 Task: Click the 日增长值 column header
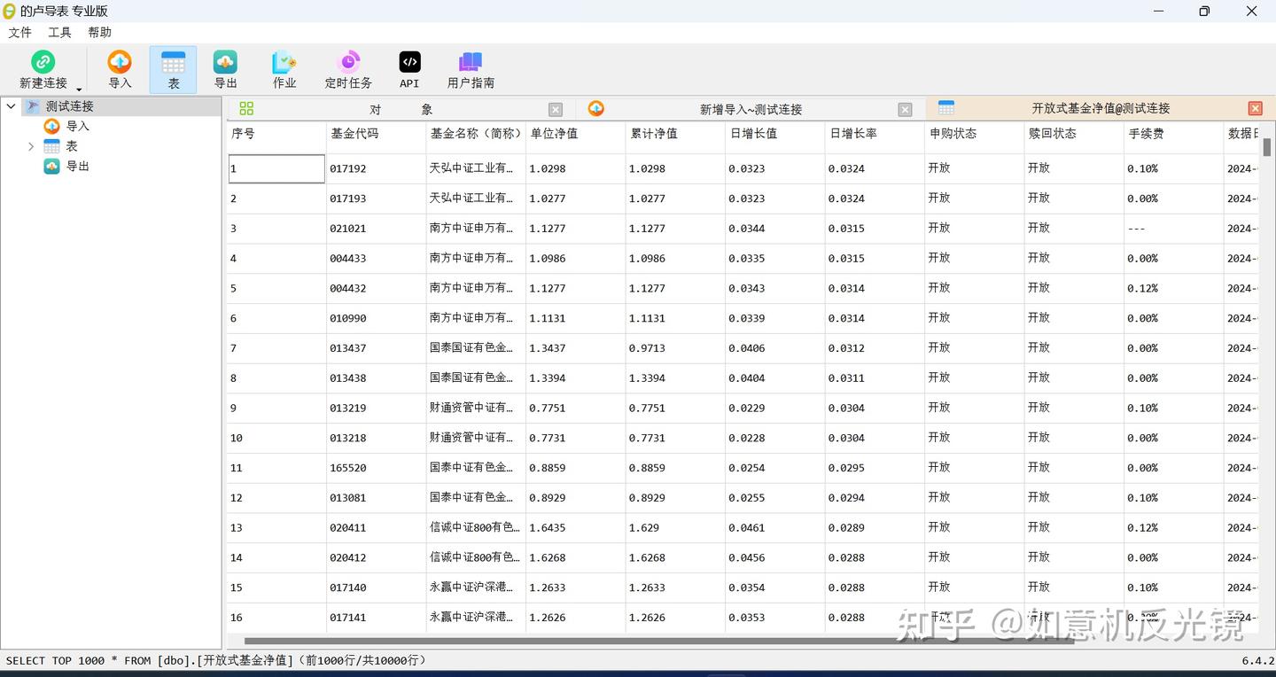point(775,133)
